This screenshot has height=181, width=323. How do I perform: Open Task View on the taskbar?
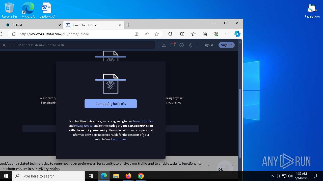pos(91,176)
